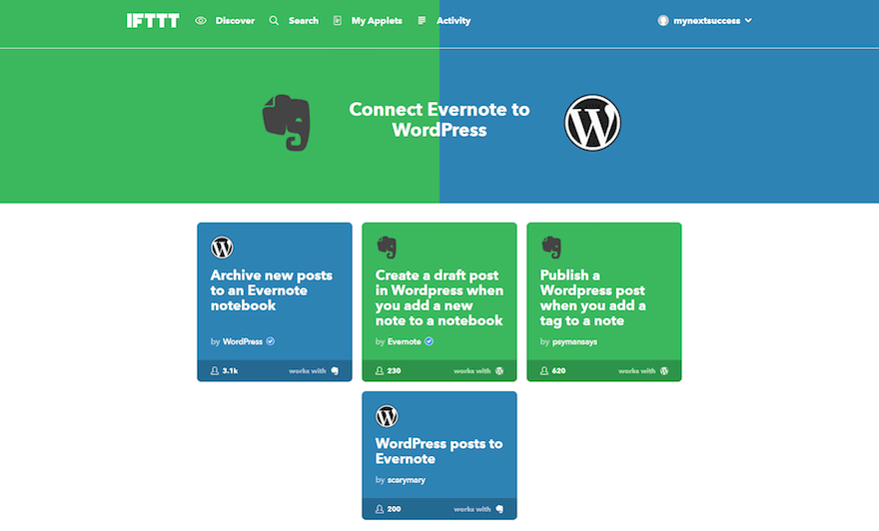The height and width of the screenshot is (531, 879).
Task: Click the 230 user count
Action: pos(395,371)
